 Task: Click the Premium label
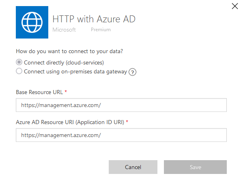coord(101,30)
